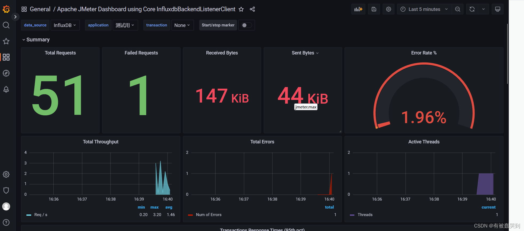Click the transaction variable label
Screen dimensions: 524x231
coord(157,25)
